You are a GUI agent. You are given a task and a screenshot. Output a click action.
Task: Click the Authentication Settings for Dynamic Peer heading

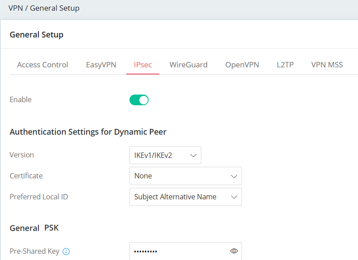(88, 132)
